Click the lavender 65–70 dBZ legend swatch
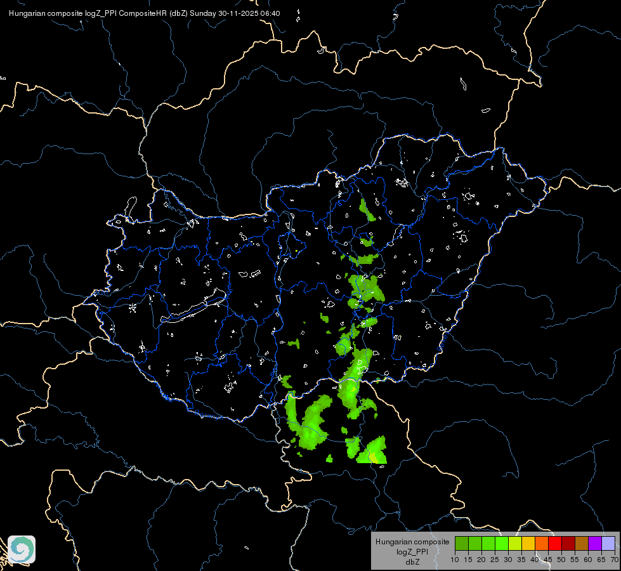The height and width of the screenshot is (571, 621). (x=608, y=543)
